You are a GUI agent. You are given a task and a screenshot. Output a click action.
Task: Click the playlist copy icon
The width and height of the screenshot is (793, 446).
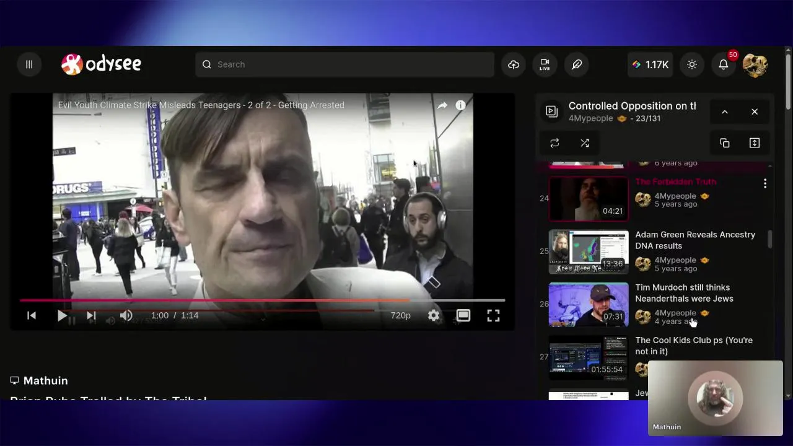725,143
